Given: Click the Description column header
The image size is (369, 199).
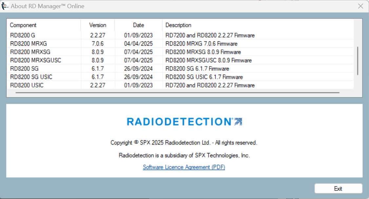Looking at the screenshot, I should (x=178, y=25).
